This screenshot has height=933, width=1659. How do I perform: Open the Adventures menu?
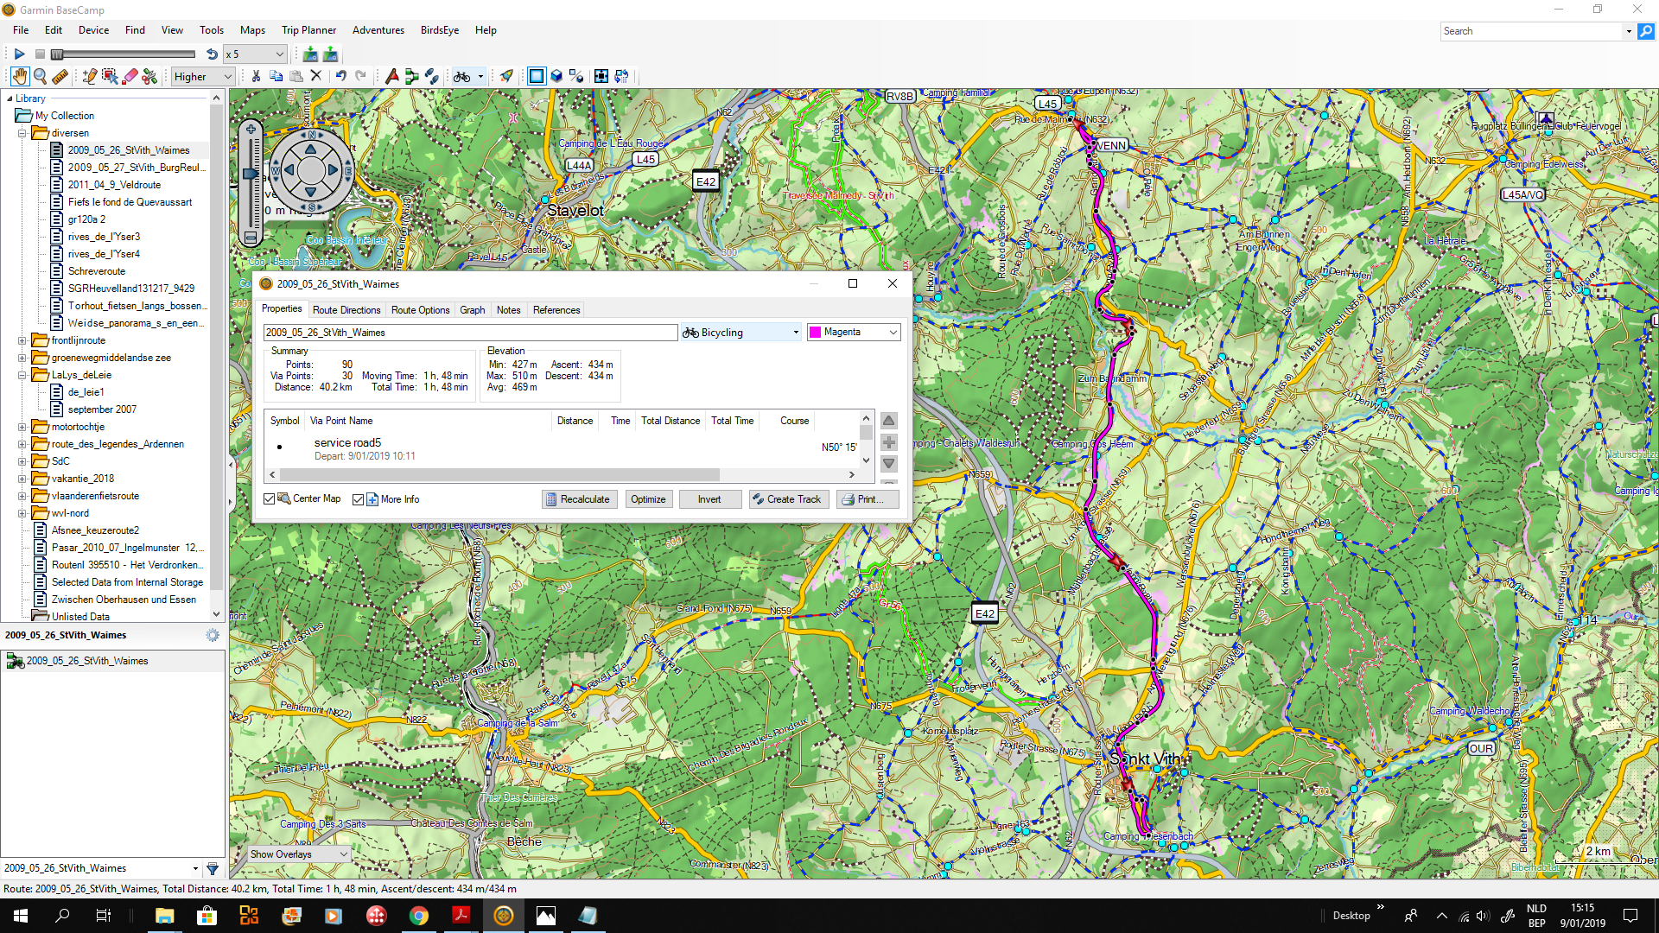point(378,30)
